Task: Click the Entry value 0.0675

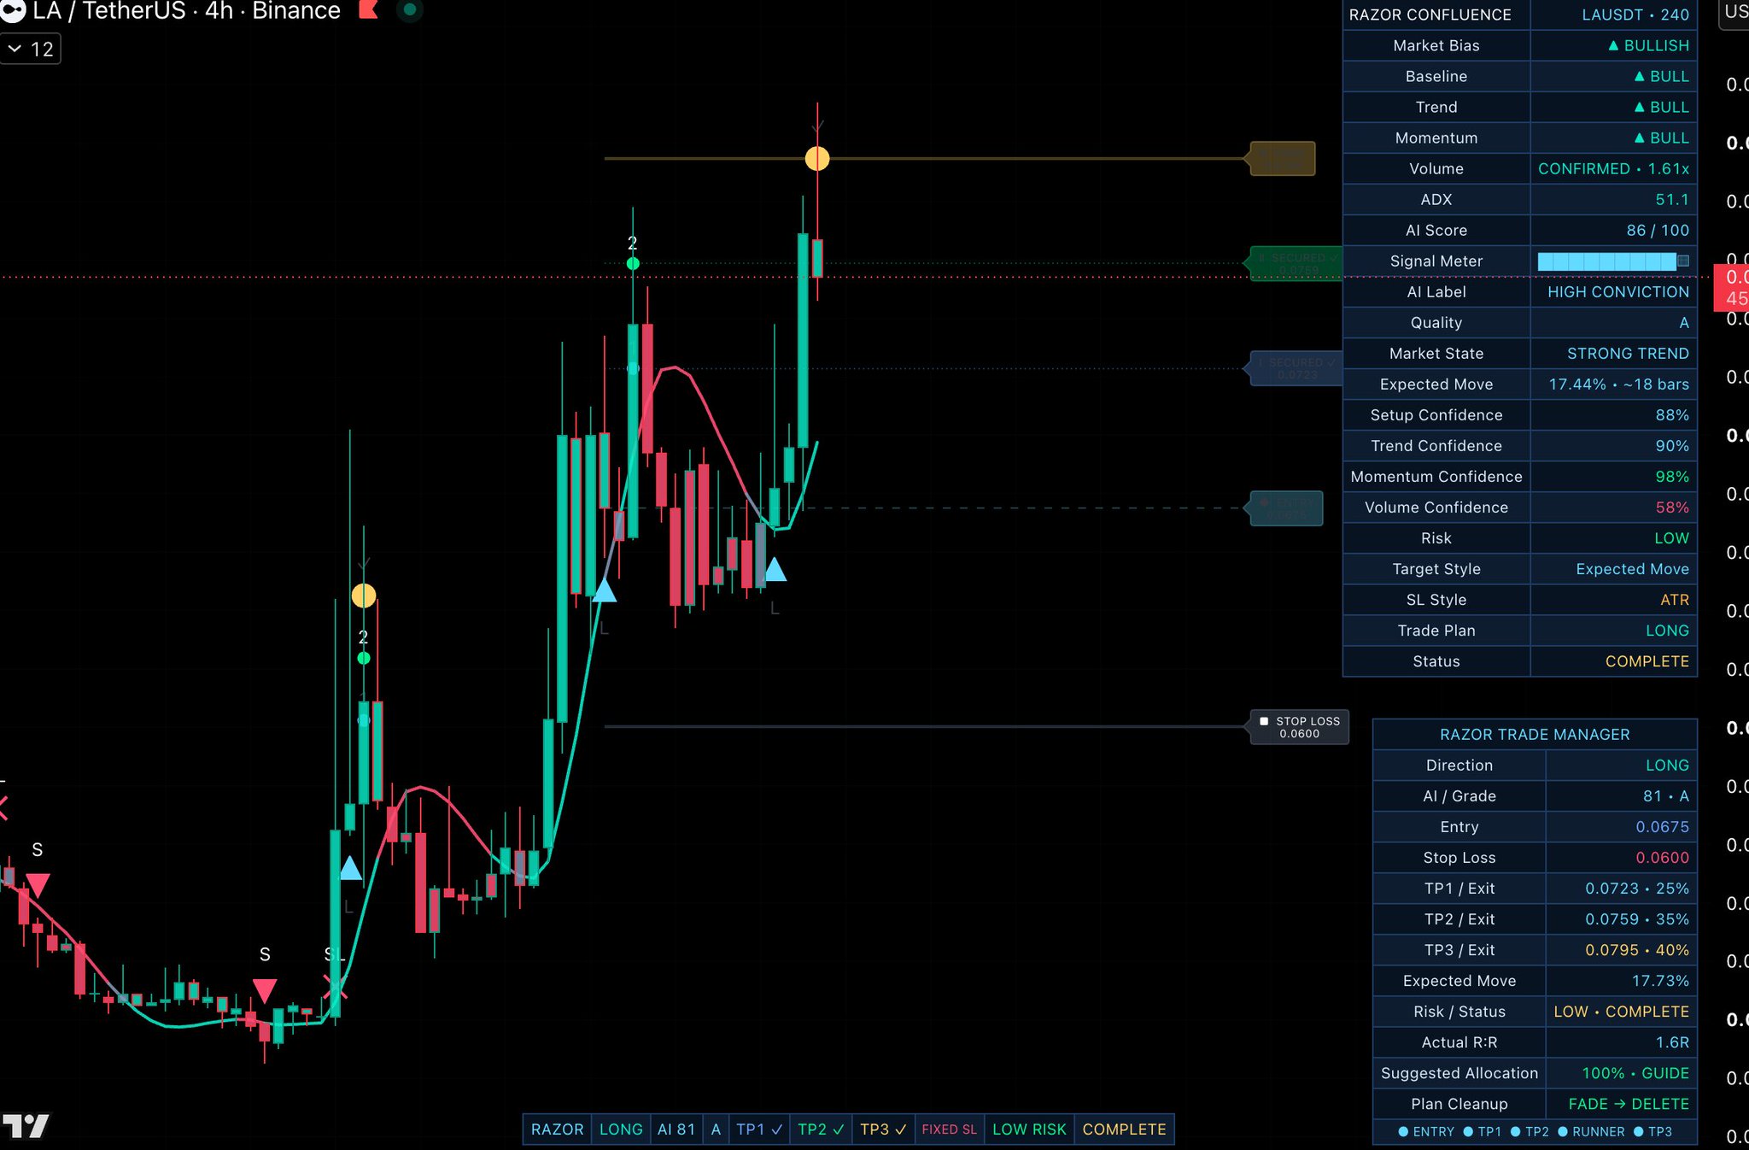Action: tap(1662, 826)
